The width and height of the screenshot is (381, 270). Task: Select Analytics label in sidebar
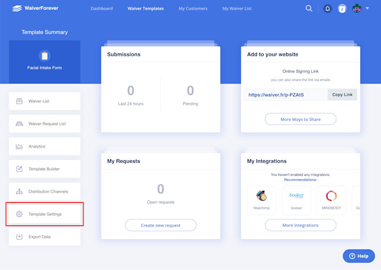(37, 146)
